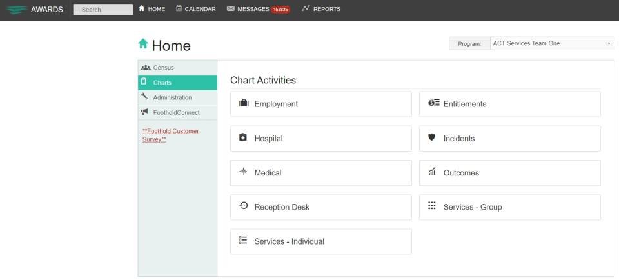619x280 pixels.
Task: Click the shield icon beside Incidents
Action: click(x=432, y=137)
